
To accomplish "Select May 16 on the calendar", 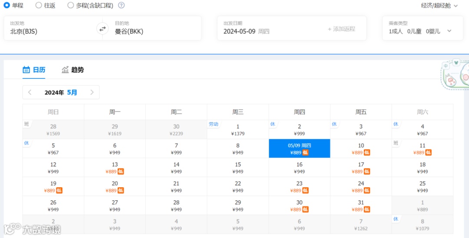I will (299, 167).
